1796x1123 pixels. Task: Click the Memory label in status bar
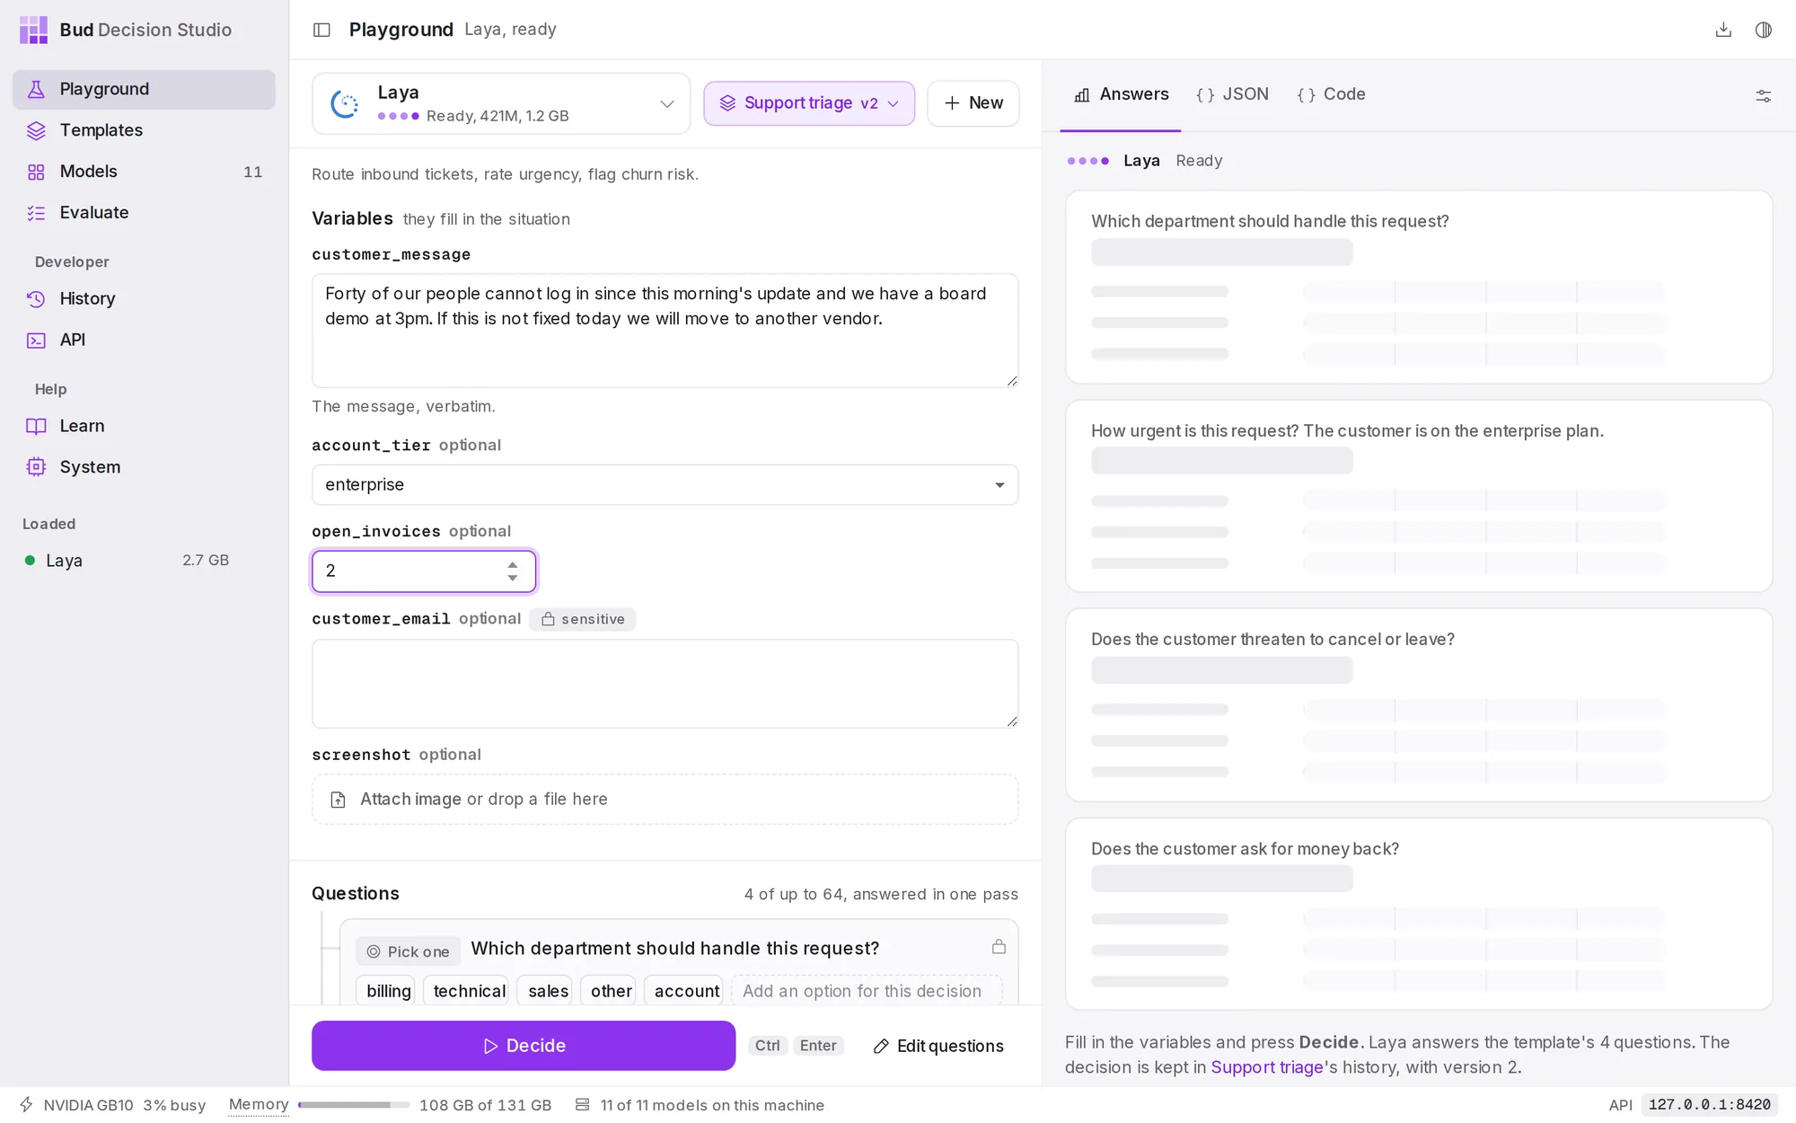259,1105
